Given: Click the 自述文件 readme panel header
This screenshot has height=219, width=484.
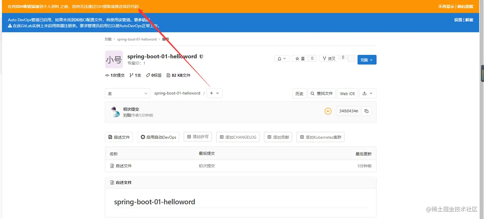Looking at the screenshot, I should pyautogui.click(x=241, y=183).
